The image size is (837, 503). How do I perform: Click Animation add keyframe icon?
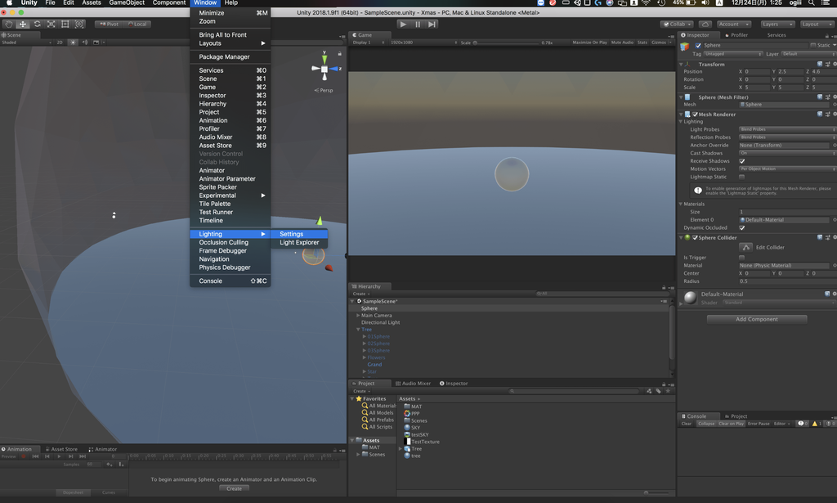[109, 465]
